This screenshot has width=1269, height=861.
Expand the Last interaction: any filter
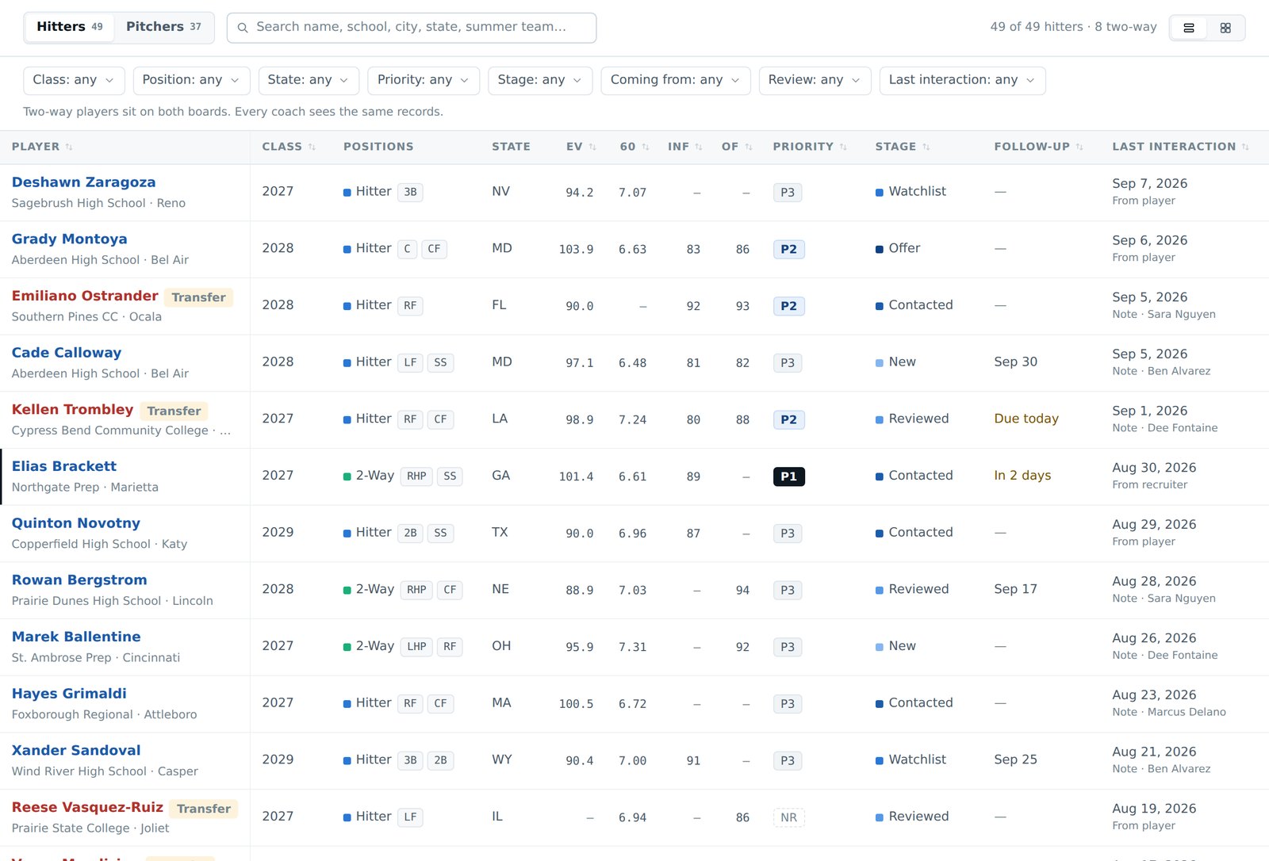[x=962, y=80]
